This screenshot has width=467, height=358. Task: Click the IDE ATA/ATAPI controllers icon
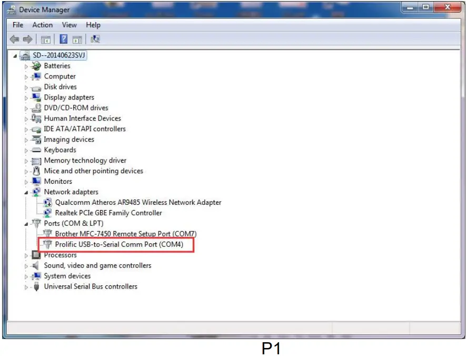click(x=36, y=130)
